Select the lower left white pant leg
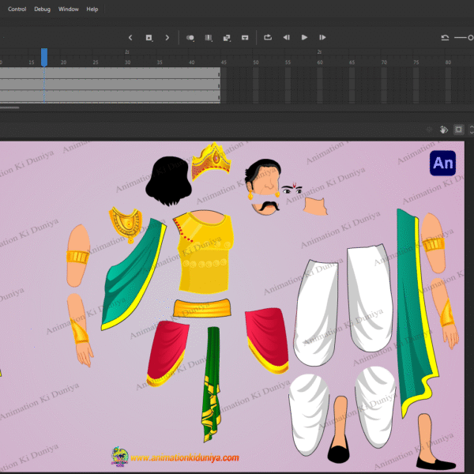 click(x=309, y=415)
